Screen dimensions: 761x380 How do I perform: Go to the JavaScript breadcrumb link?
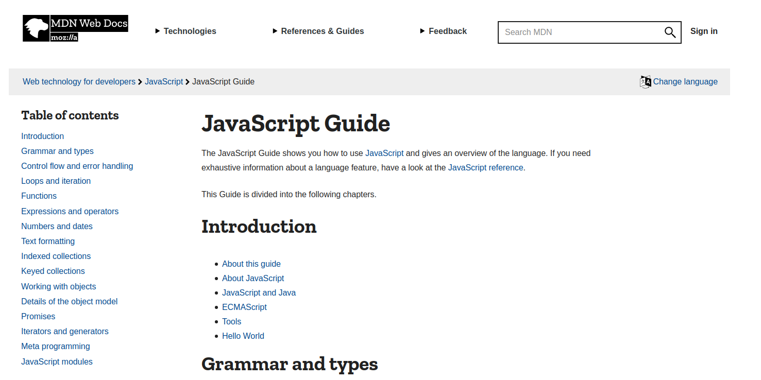[164, 82]
